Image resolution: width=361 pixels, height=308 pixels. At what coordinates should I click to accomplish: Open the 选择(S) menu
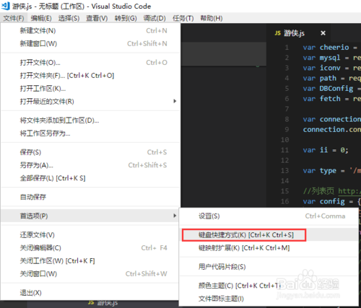click(x=69, y=18)
